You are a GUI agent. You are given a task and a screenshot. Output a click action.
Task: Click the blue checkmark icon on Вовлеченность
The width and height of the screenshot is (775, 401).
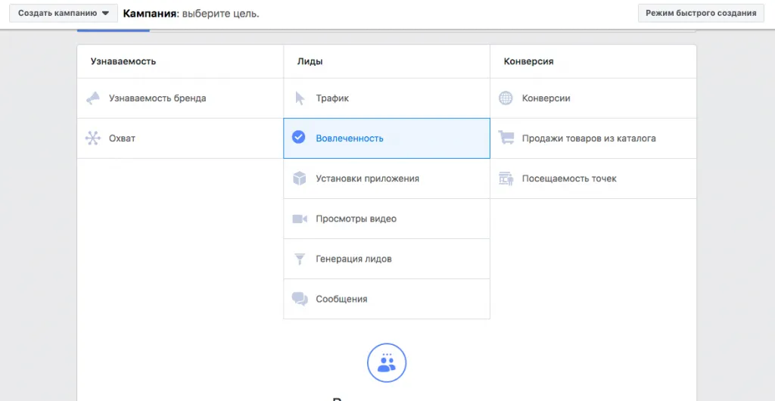298,137
